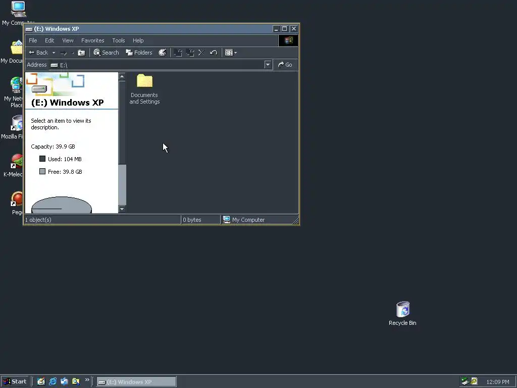Open the Favorites menu
This screenshot has height=388, width=517.
93,40
